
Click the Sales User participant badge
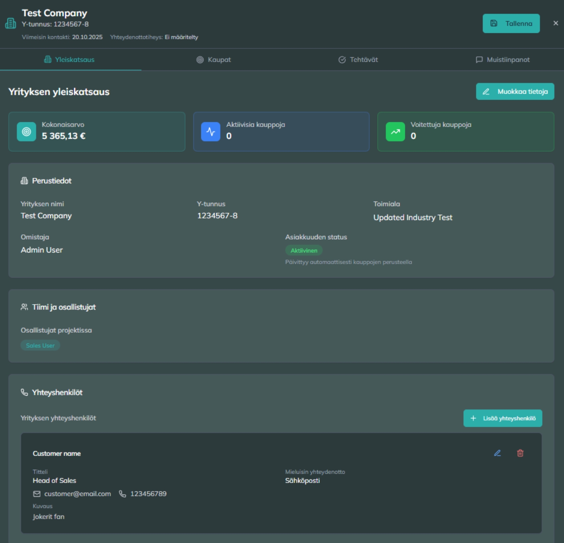point(40,345)
